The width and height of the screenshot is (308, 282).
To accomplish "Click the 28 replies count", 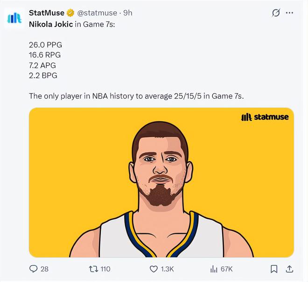I will coord(44,269).
